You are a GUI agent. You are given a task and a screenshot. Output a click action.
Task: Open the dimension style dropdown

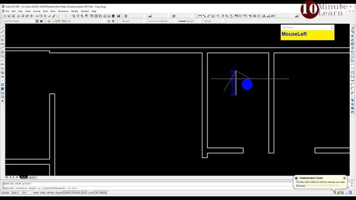[161, 16]
